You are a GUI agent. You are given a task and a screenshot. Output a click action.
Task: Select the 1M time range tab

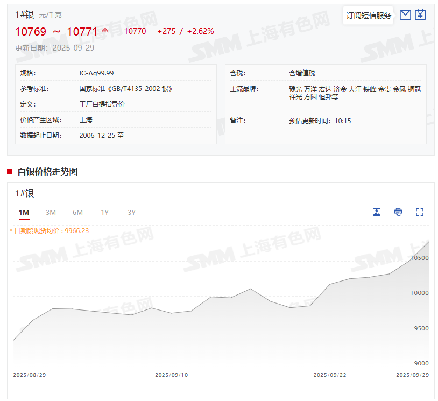point(24,213)
